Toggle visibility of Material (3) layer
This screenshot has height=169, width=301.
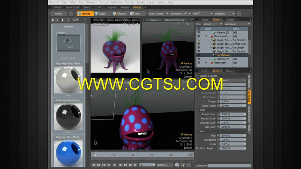pyautogui.click(x=199, y=32)
